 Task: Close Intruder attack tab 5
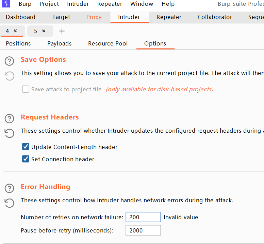44,31
